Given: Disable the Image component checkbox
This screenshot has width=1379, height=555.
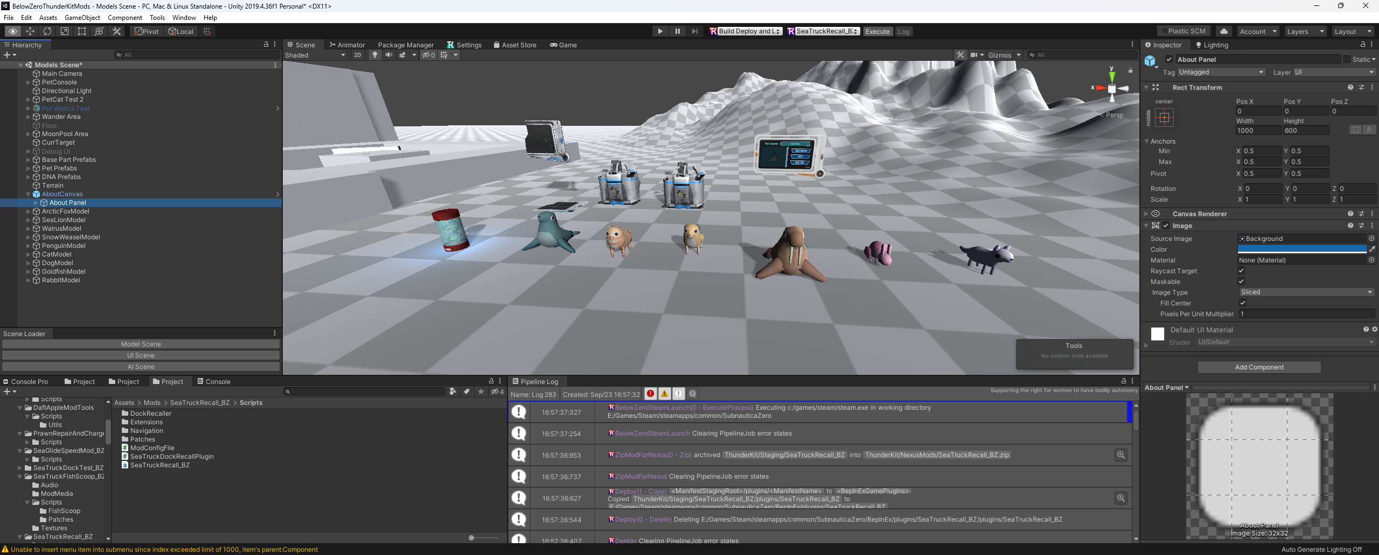Looking at the screenshot, I should pyautogui.click(x=1166, y=226).
